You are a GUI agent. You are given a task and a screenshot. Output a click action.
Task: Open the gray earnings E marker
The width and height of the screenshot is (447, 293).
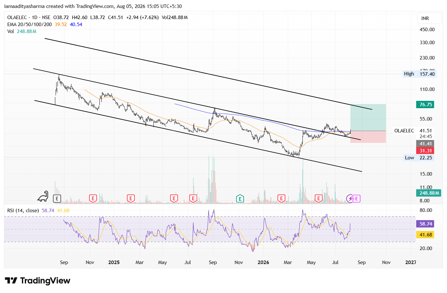pyautogui.click(x=57, y=199)
